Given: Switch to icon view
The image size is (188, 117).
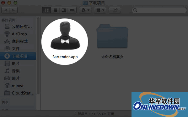Looking at the screenshot, I should click(x=47, y=10).
